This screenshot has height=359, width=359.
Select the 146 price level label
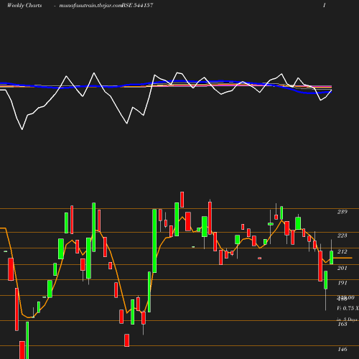pos(342,350)
